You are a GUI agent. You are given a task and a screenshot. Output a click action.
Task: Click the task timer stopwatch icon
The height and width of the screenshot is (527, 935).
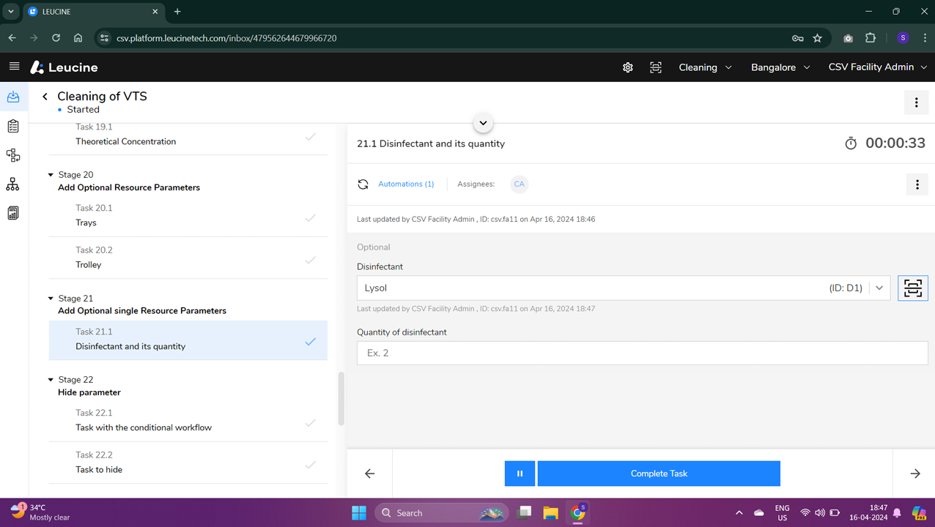click(x=851, y=143)
